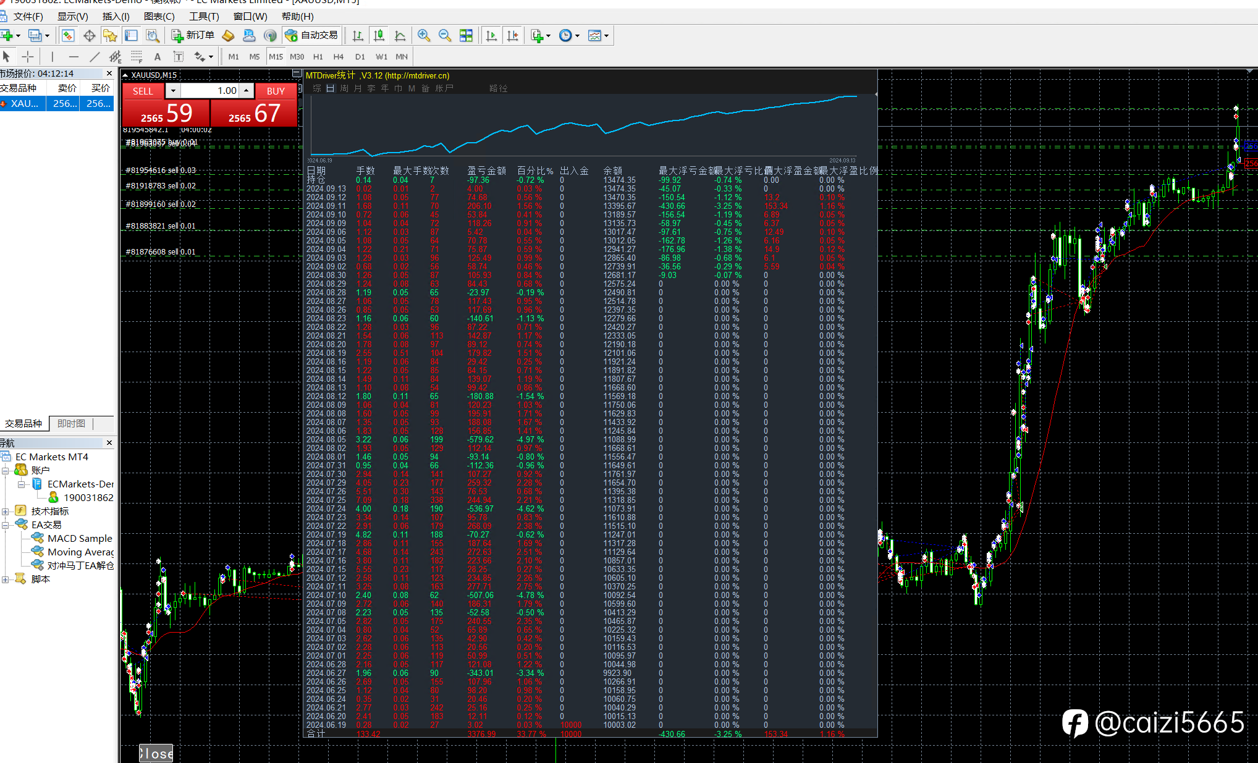
Task: Toggle chart shift icon
Action: [x=512, y=36]
